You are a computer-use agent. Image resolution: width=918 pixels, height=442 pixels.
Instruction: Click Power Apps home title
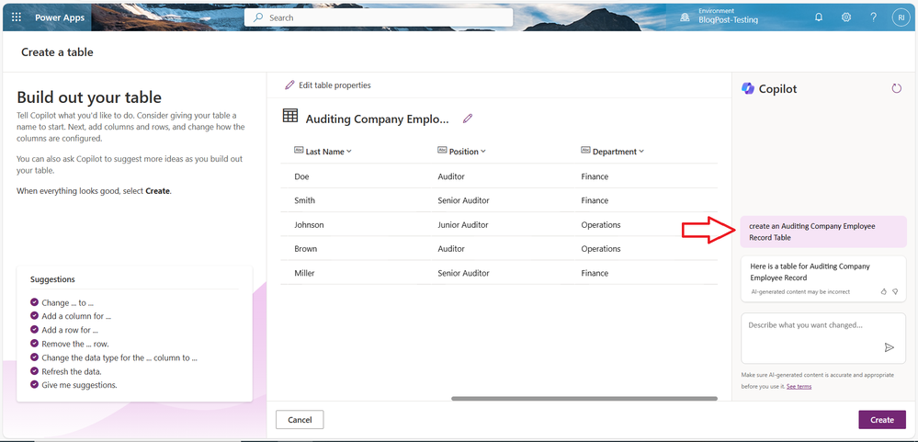coord(59,17)
